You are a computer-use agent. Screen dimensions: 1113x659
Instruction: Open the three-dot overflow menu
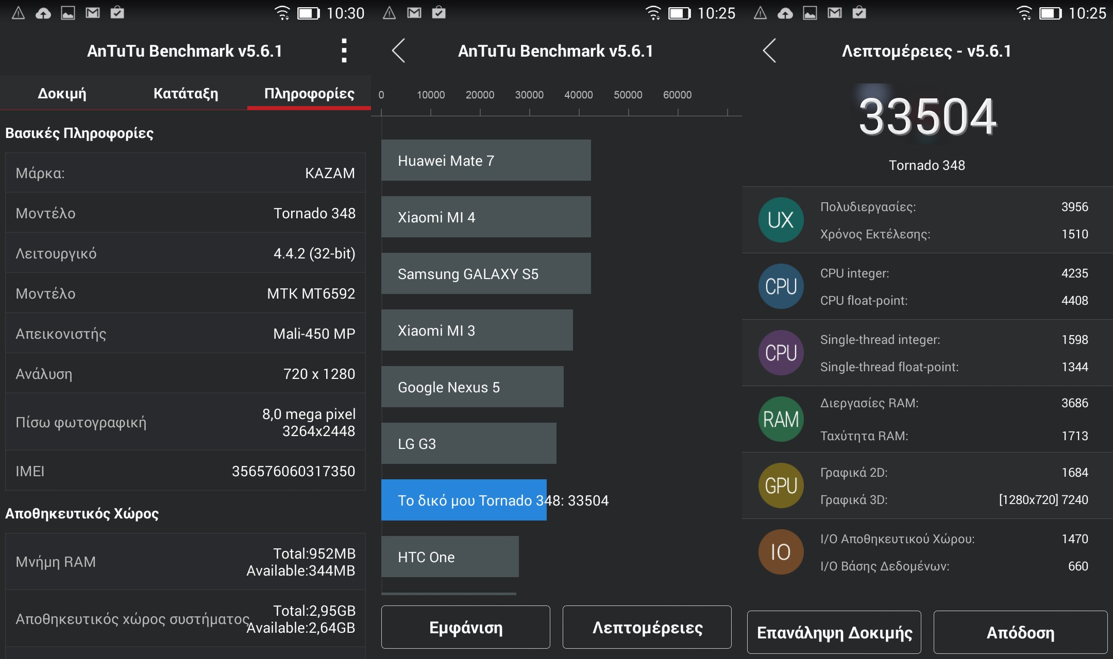[344, 51]
